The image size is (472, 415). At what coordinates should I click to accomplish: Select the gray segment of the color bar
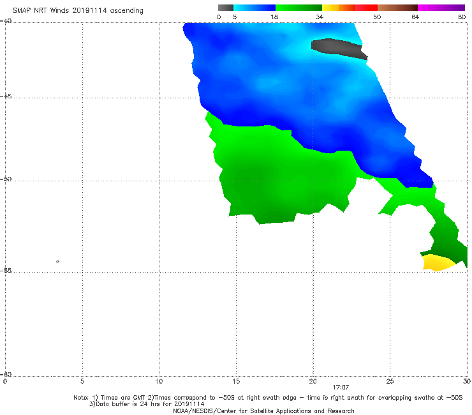pyautogui.click(x=226, y=8)
